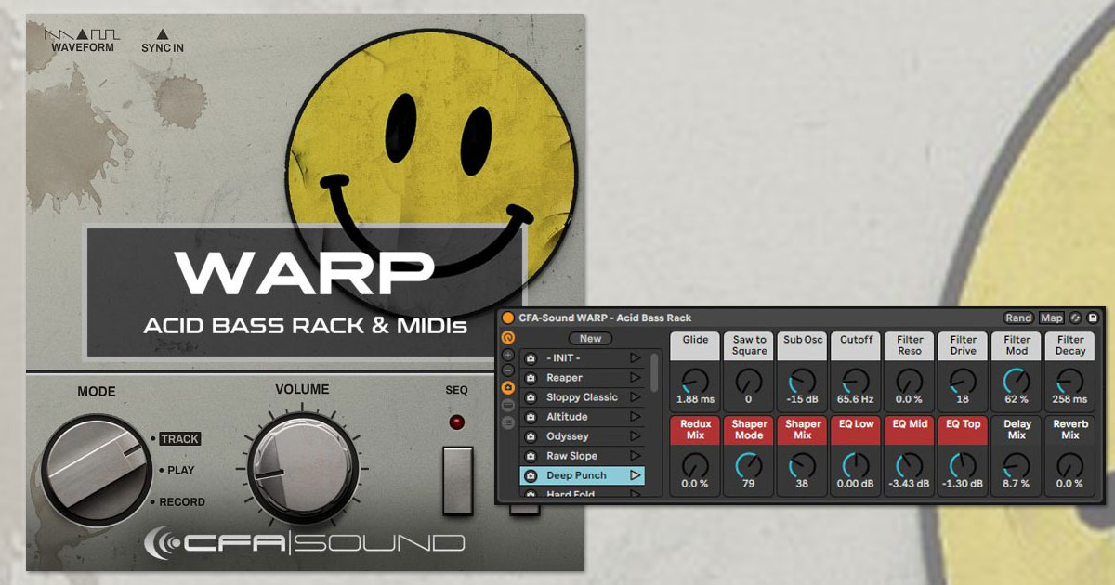Launch the Odyssey variation arrow
This screenshot has height=585, width=1115.
point(636,436)
